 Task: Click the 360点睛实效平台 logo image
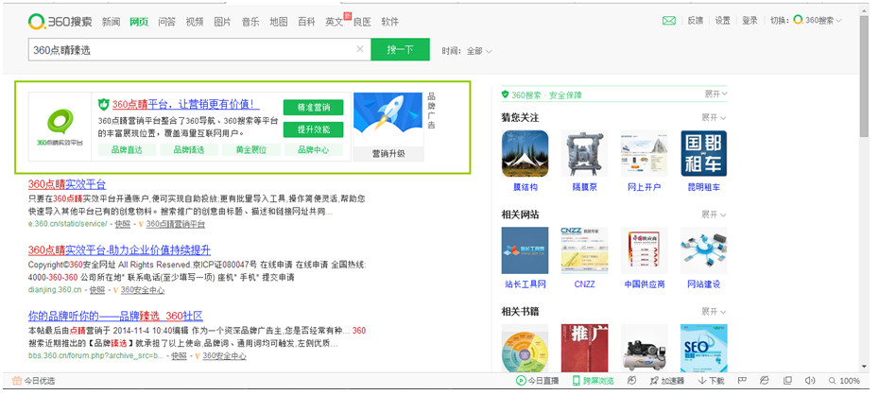pos(60,128)
